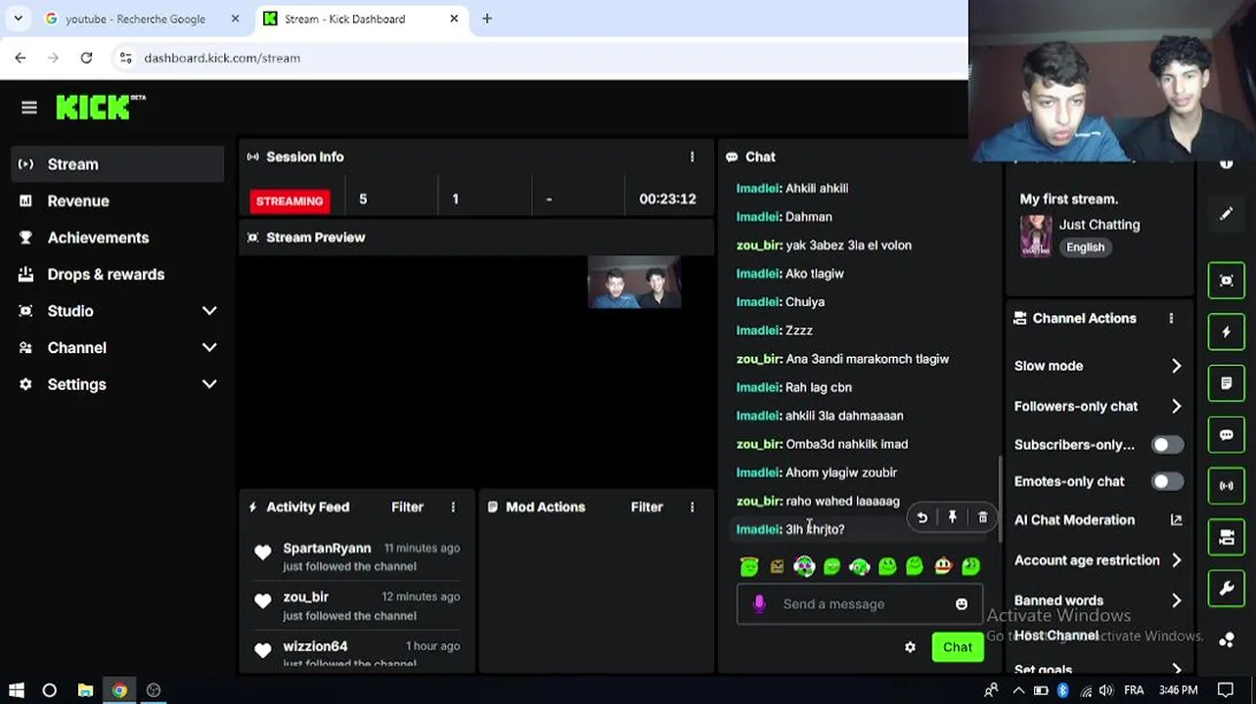Open Banned words options arrow
The image size is (1256, 704).
1176,600
